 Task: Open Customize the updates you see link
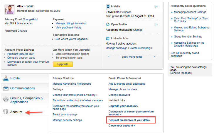(76, 107)
